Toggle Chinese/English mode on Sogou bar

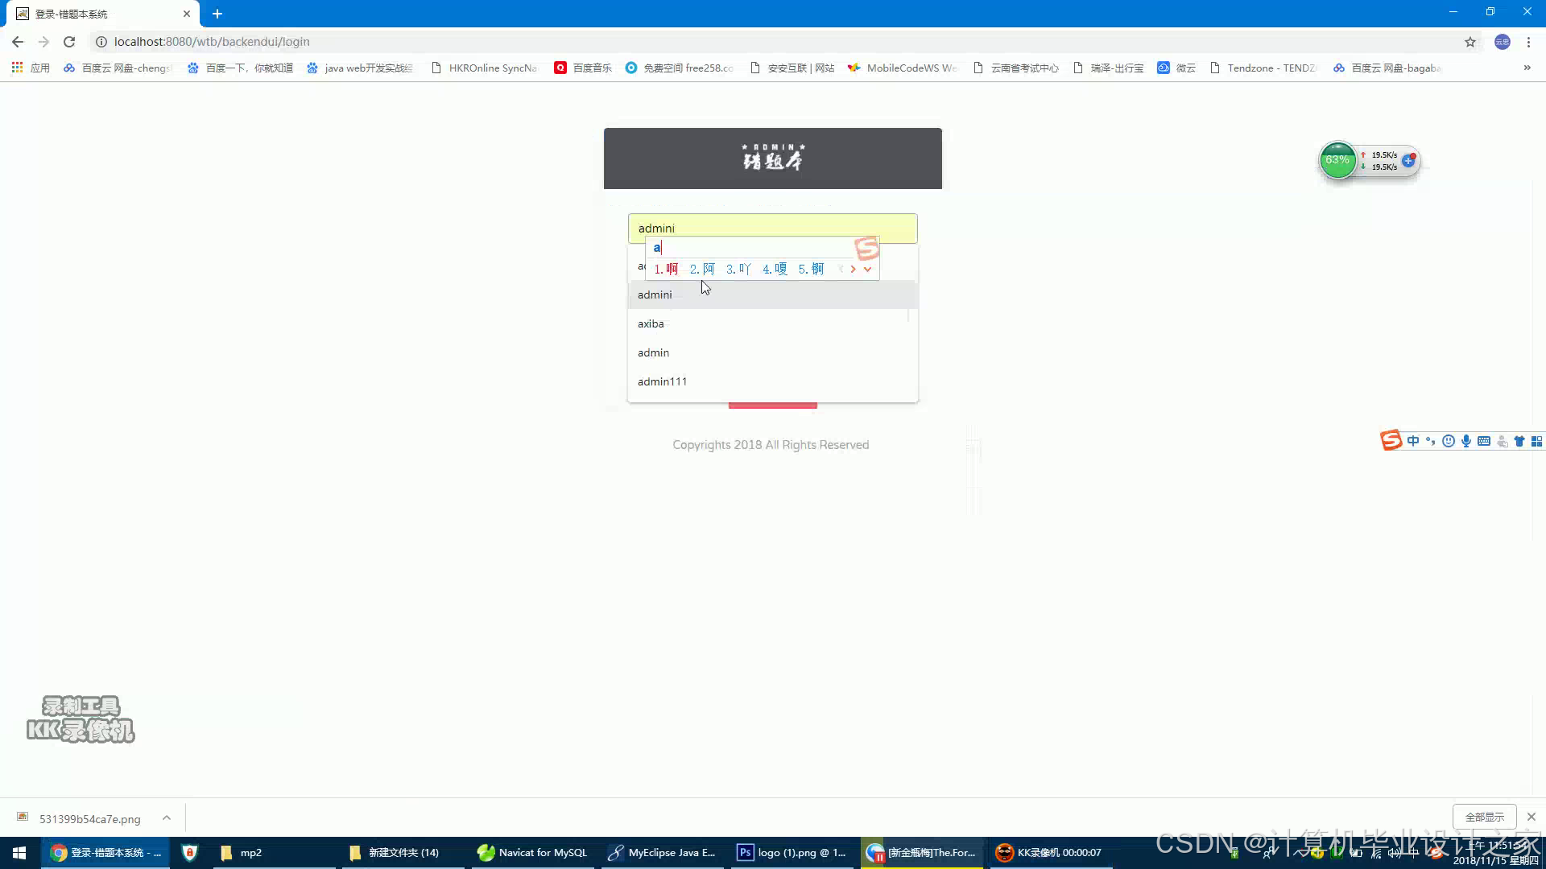(x=1413, y=441)
